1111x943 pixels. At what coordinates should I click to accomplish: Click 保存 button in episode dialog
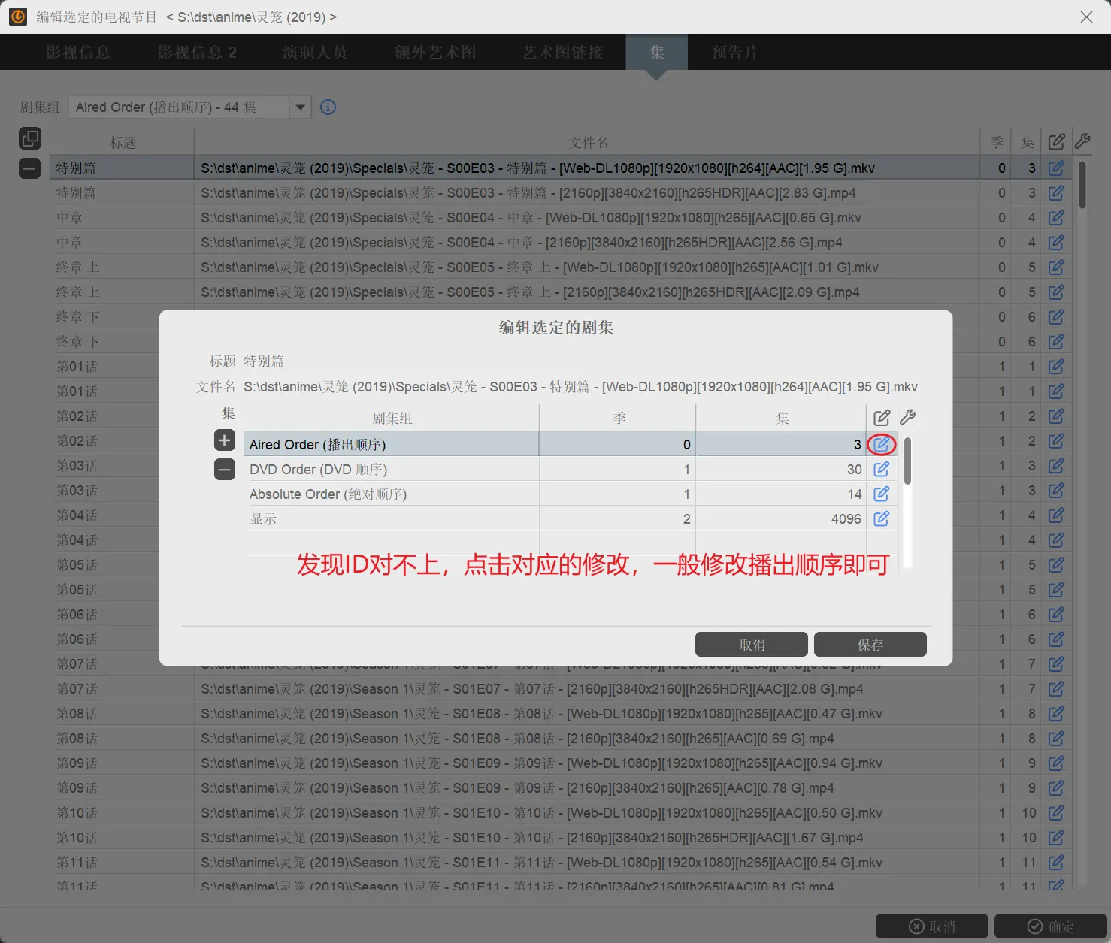pyautogui.click(x=870, y=645)
